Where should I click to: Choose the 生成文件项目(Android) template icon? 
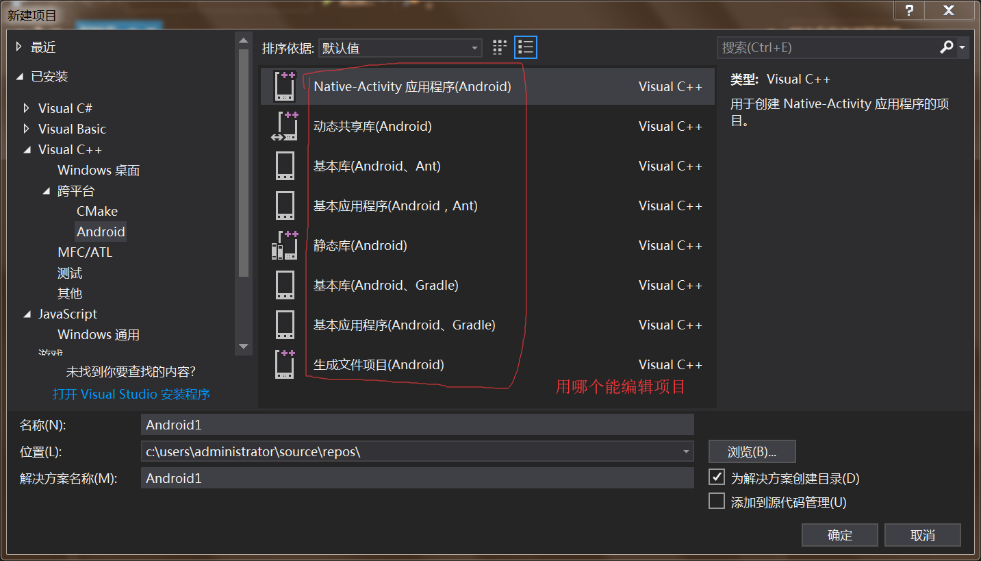285,364
